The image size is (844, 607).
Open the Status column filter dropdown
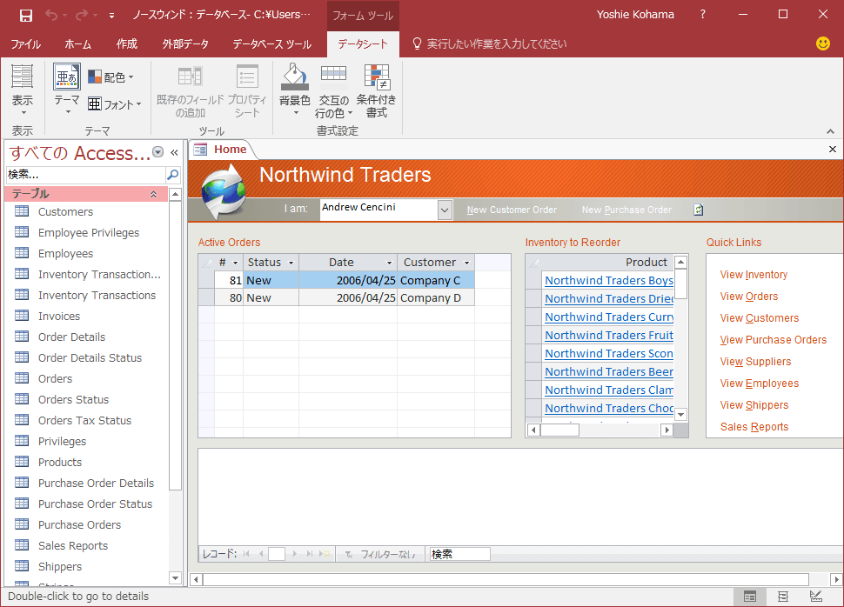(291, 263)
